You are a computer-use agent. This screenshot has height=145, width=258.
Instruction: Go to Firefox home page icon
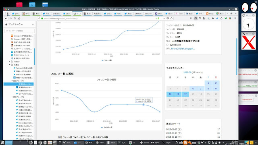19,19
